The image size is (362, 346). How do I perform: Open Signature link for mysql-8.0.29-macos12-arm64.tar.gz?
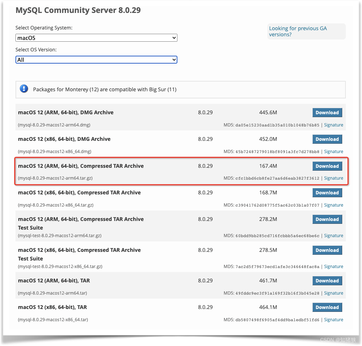tap(333, 178)
